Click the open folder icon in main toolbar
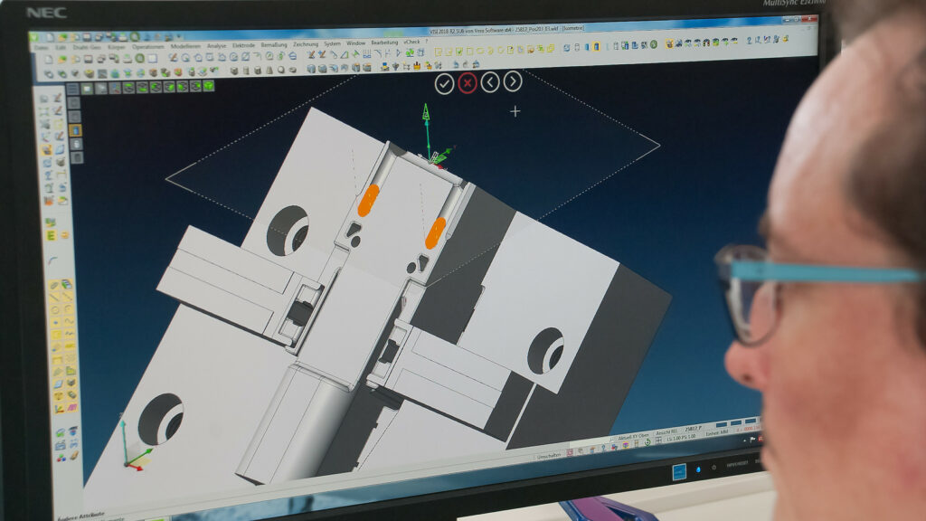Viewport: 926px width, 521px height. [x=62, y=59]
